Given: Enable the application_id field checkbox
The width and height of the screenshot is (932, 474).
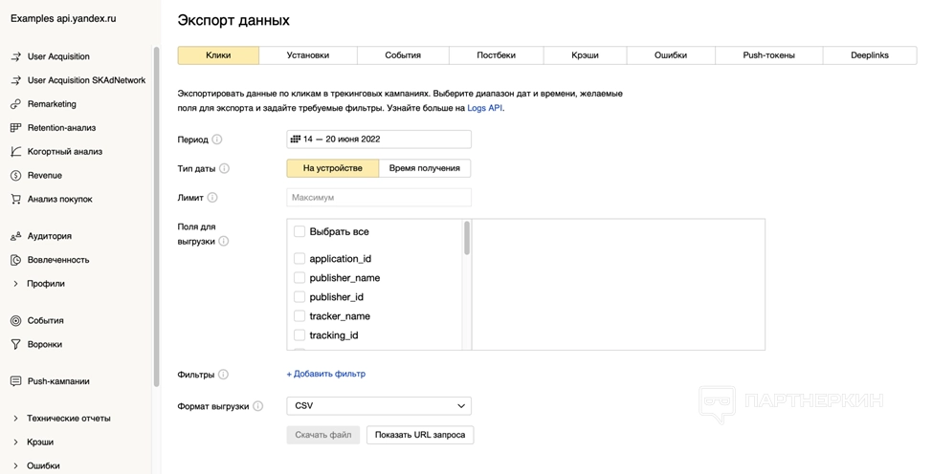Looking at the screenshot, I should click(300, 259).
